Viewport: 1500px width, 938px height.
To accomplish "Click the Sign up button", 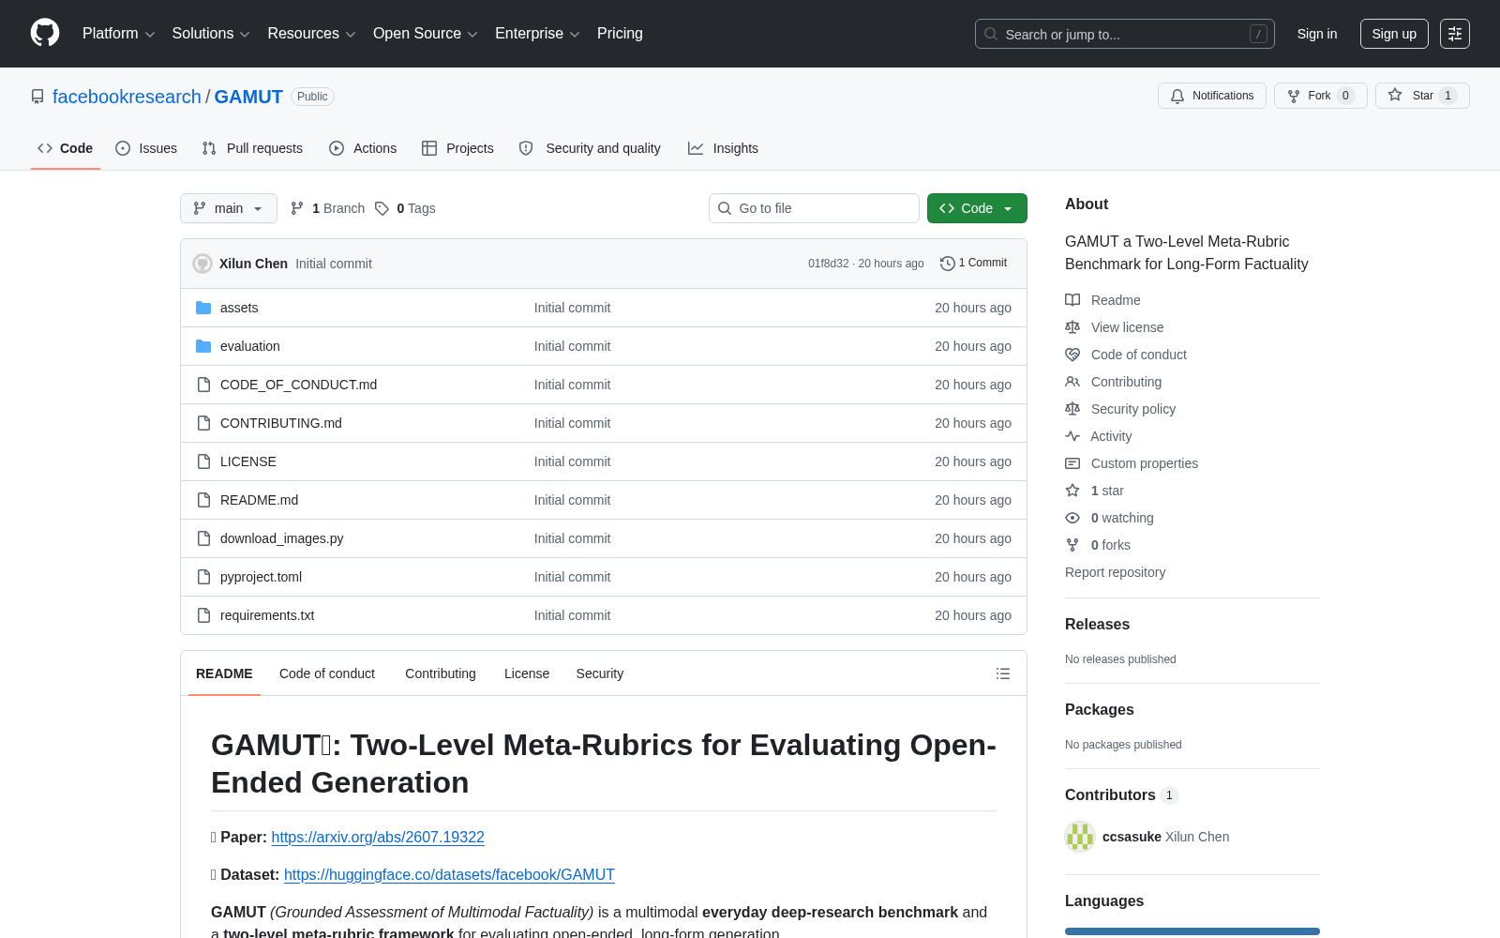I will [x=1394, y=34].
